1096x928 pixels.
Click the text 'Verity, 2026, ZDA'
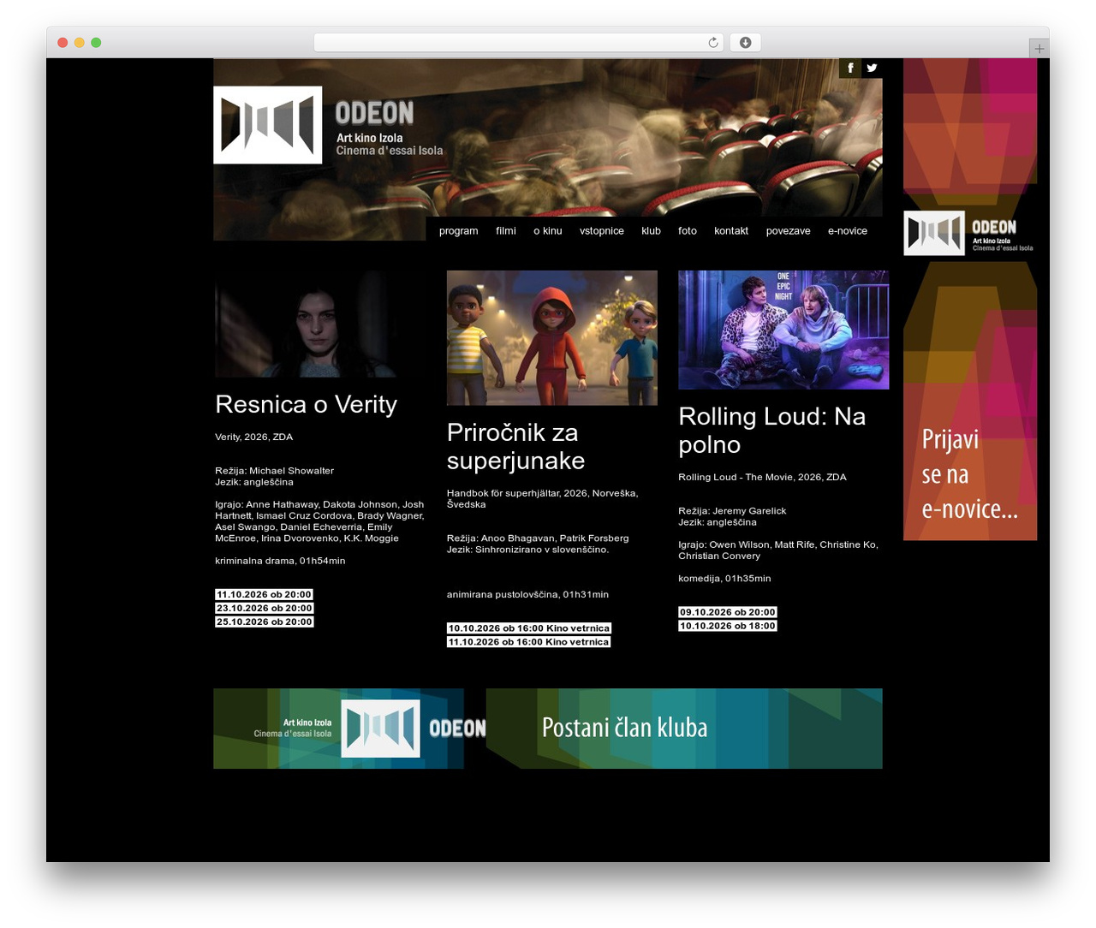tap(253, 437)
